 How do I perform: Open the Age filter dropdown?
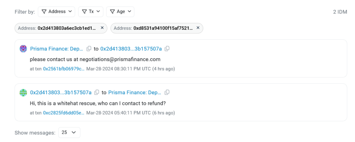coord(120,11)
